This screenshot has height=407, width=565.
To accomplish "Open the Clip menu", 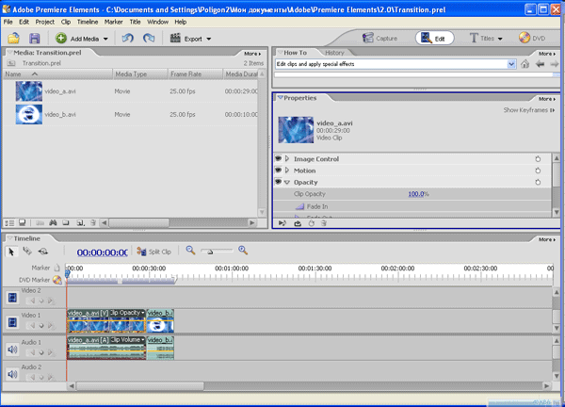I will tap(66, 22).
